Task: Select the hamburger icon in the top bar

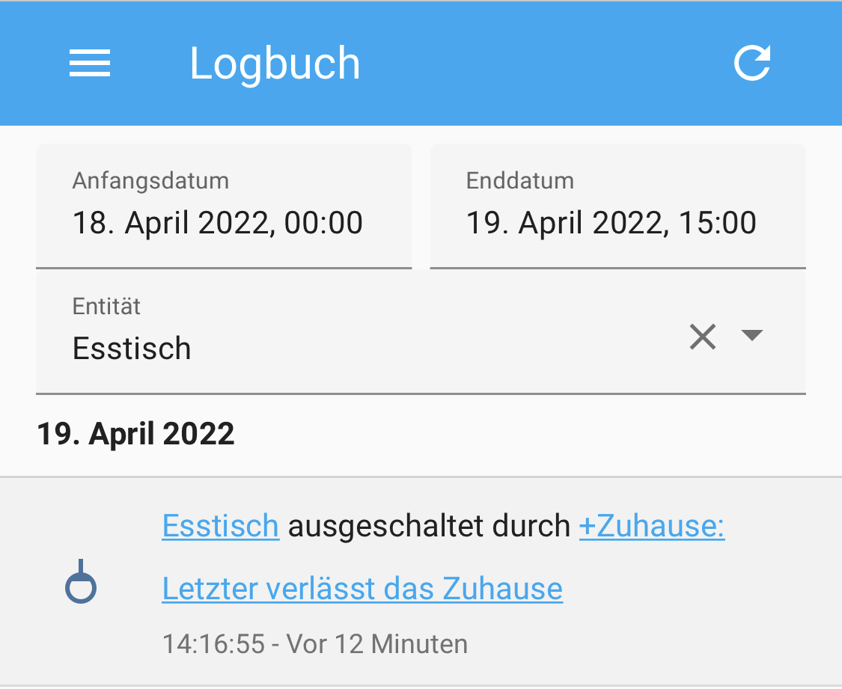Action: coord(89,64)
